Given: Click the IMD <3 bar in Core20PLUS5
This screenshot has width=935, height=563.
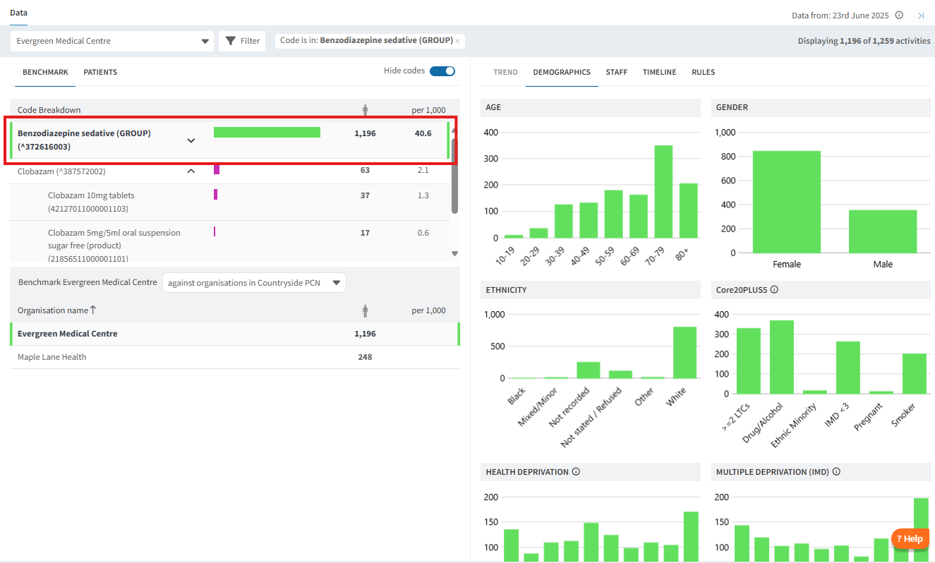Looking at the screenshot, I should pyautogui.click(x=847, y=368).
